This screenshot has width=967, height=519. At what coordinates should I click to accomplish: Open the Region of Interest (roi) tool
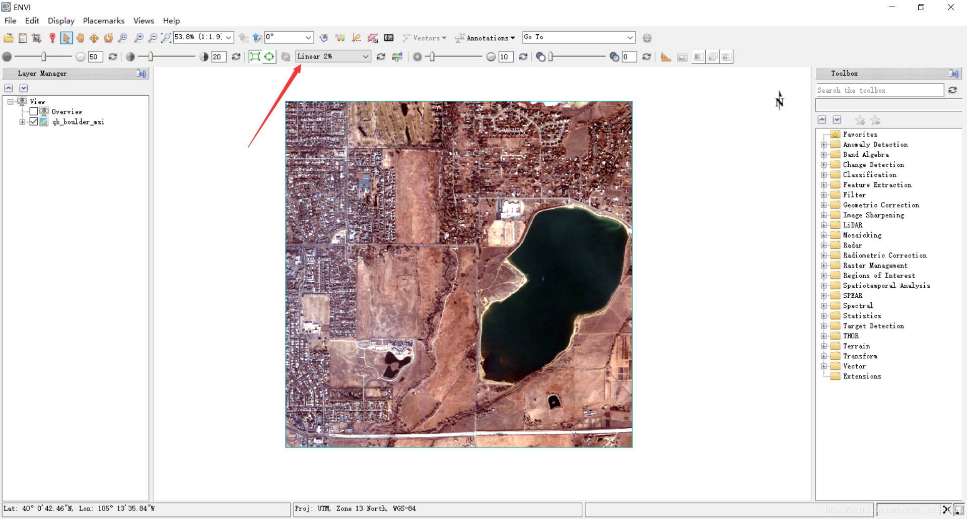373,38
